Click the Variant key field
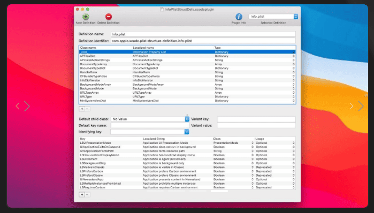Image resolution: width=374 pixels, height=213 pixels. coord(256,119)
